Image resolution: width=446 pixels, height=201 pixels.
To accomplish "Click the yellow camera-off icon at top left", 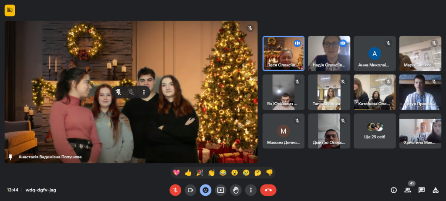I will tap(10, 10).
